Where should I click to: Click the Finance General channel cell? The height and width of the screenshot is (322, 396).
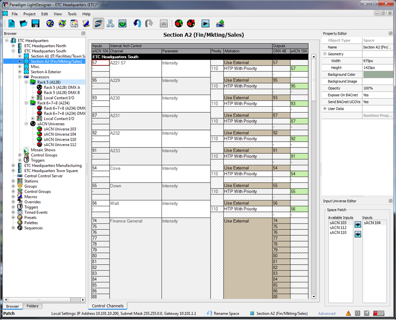click(x=135, y=258)
